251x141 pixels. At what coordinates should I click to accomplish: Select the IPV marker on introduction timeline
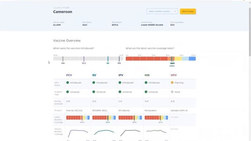[119, 59]
